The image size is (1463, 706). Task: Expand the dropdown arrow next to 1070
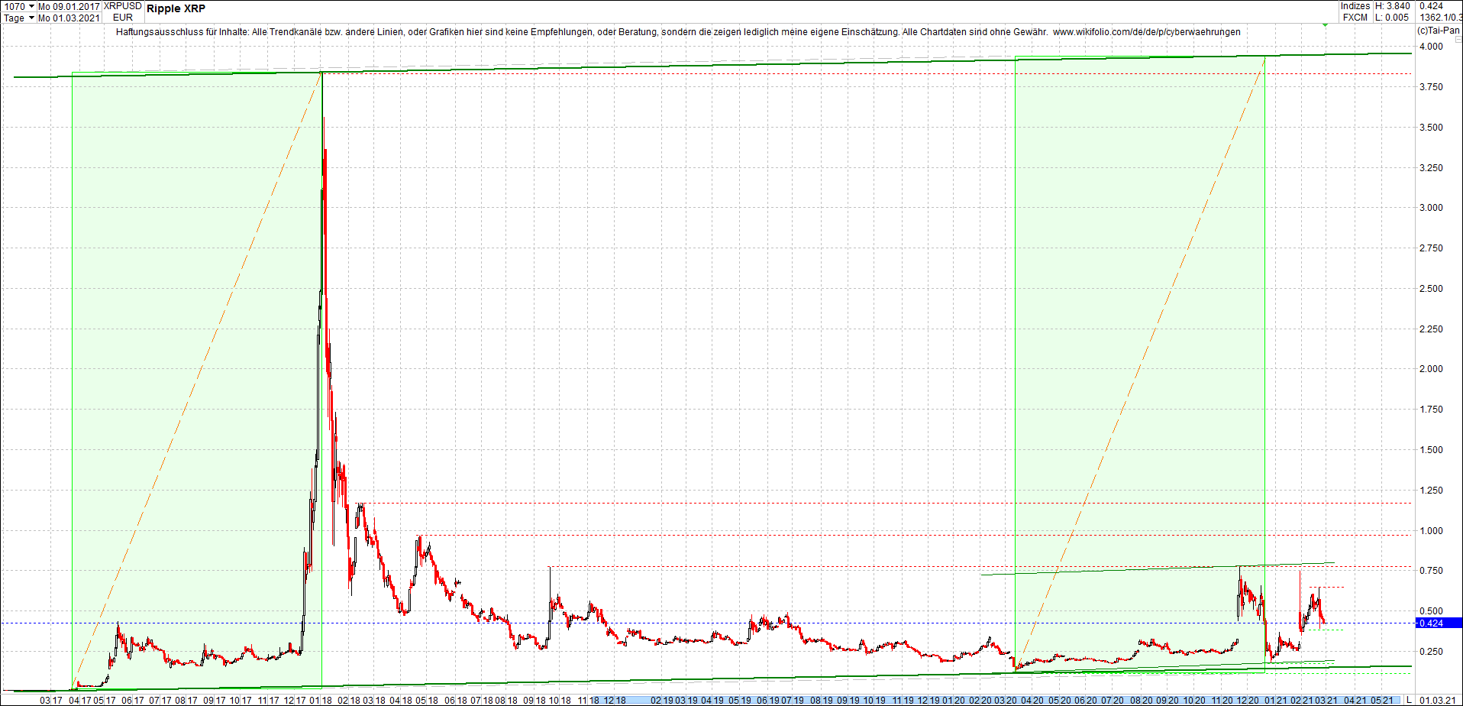tap(31, 5)
